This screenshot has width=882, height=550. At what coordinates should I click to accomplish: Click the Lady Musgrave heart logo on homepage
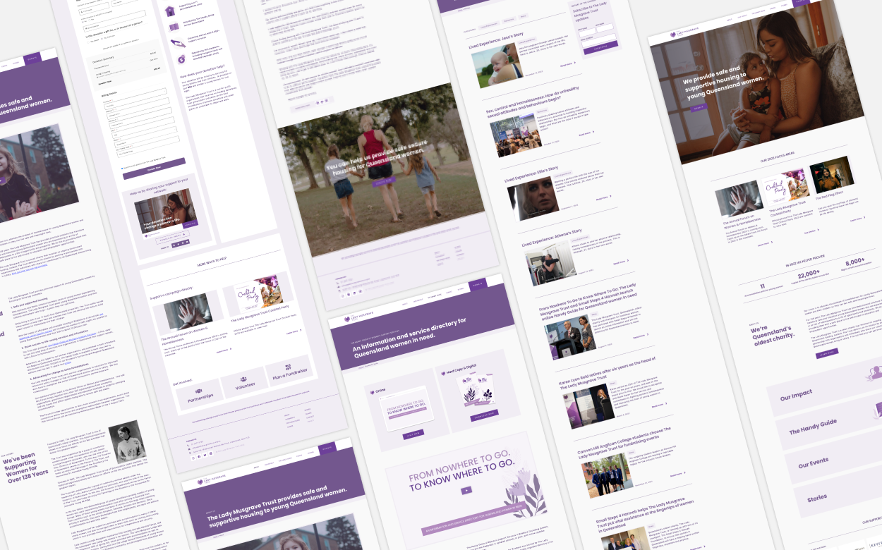[672, 34]
